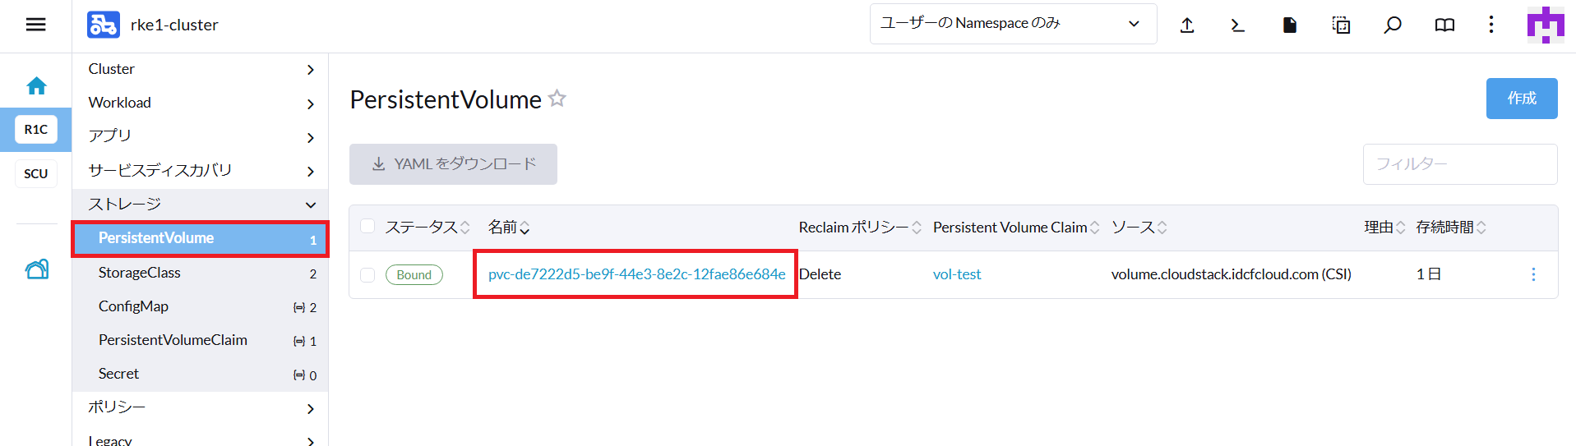1576x446 pixels.
Task: Favorite PersistentVolume with the star icon
Action: [557, 99]
